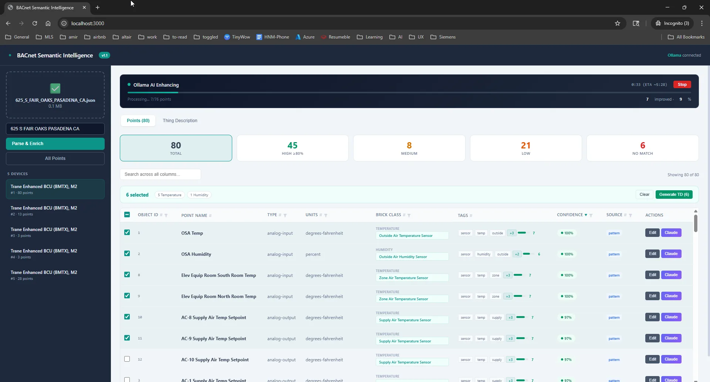Click the table vertical scrollbar thumb
710x382 pixels.
pyautogui.click(x=696, y=223)
